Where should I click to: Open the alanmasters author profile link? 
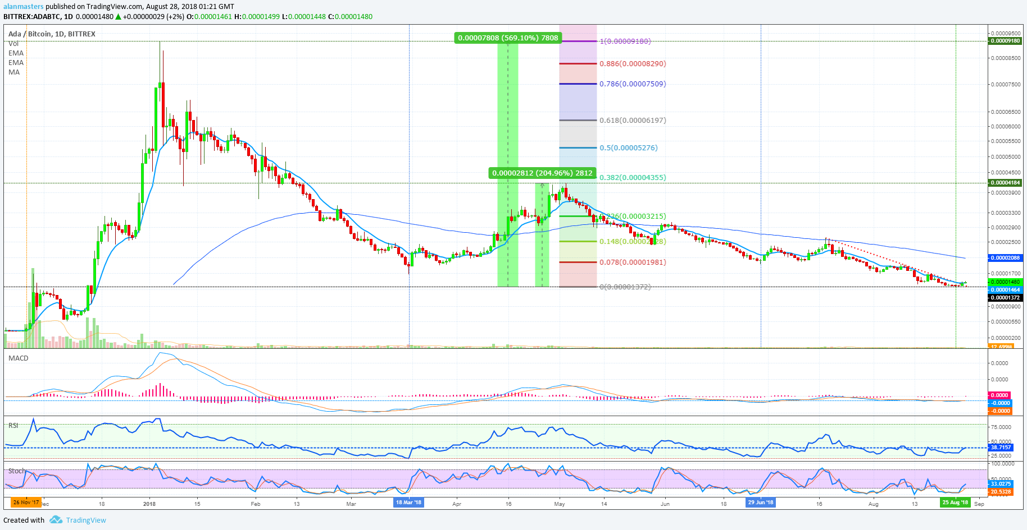(24, 7)
